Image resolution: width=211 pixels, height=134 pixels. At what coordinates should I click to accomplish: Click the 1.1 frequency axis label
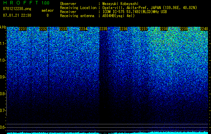(3, 44)
